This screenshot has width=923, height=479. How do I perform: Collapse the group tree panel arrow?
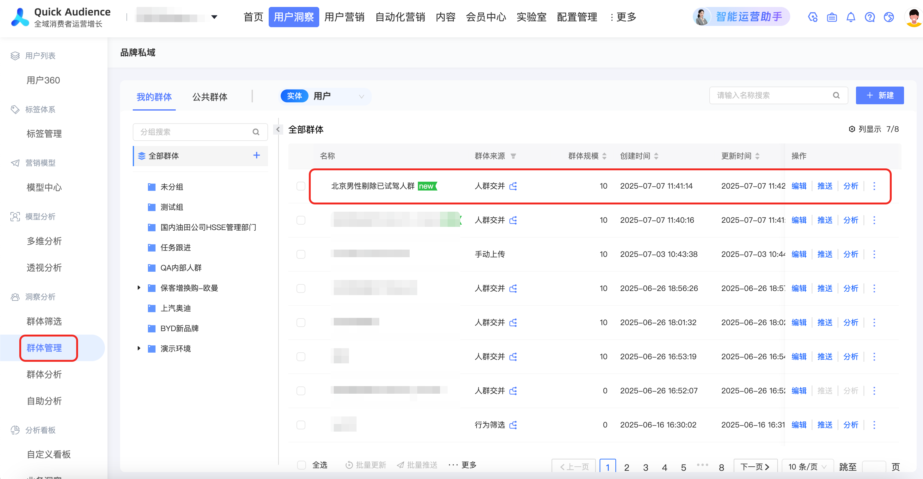pyautogui.click(x=278, y=129)
